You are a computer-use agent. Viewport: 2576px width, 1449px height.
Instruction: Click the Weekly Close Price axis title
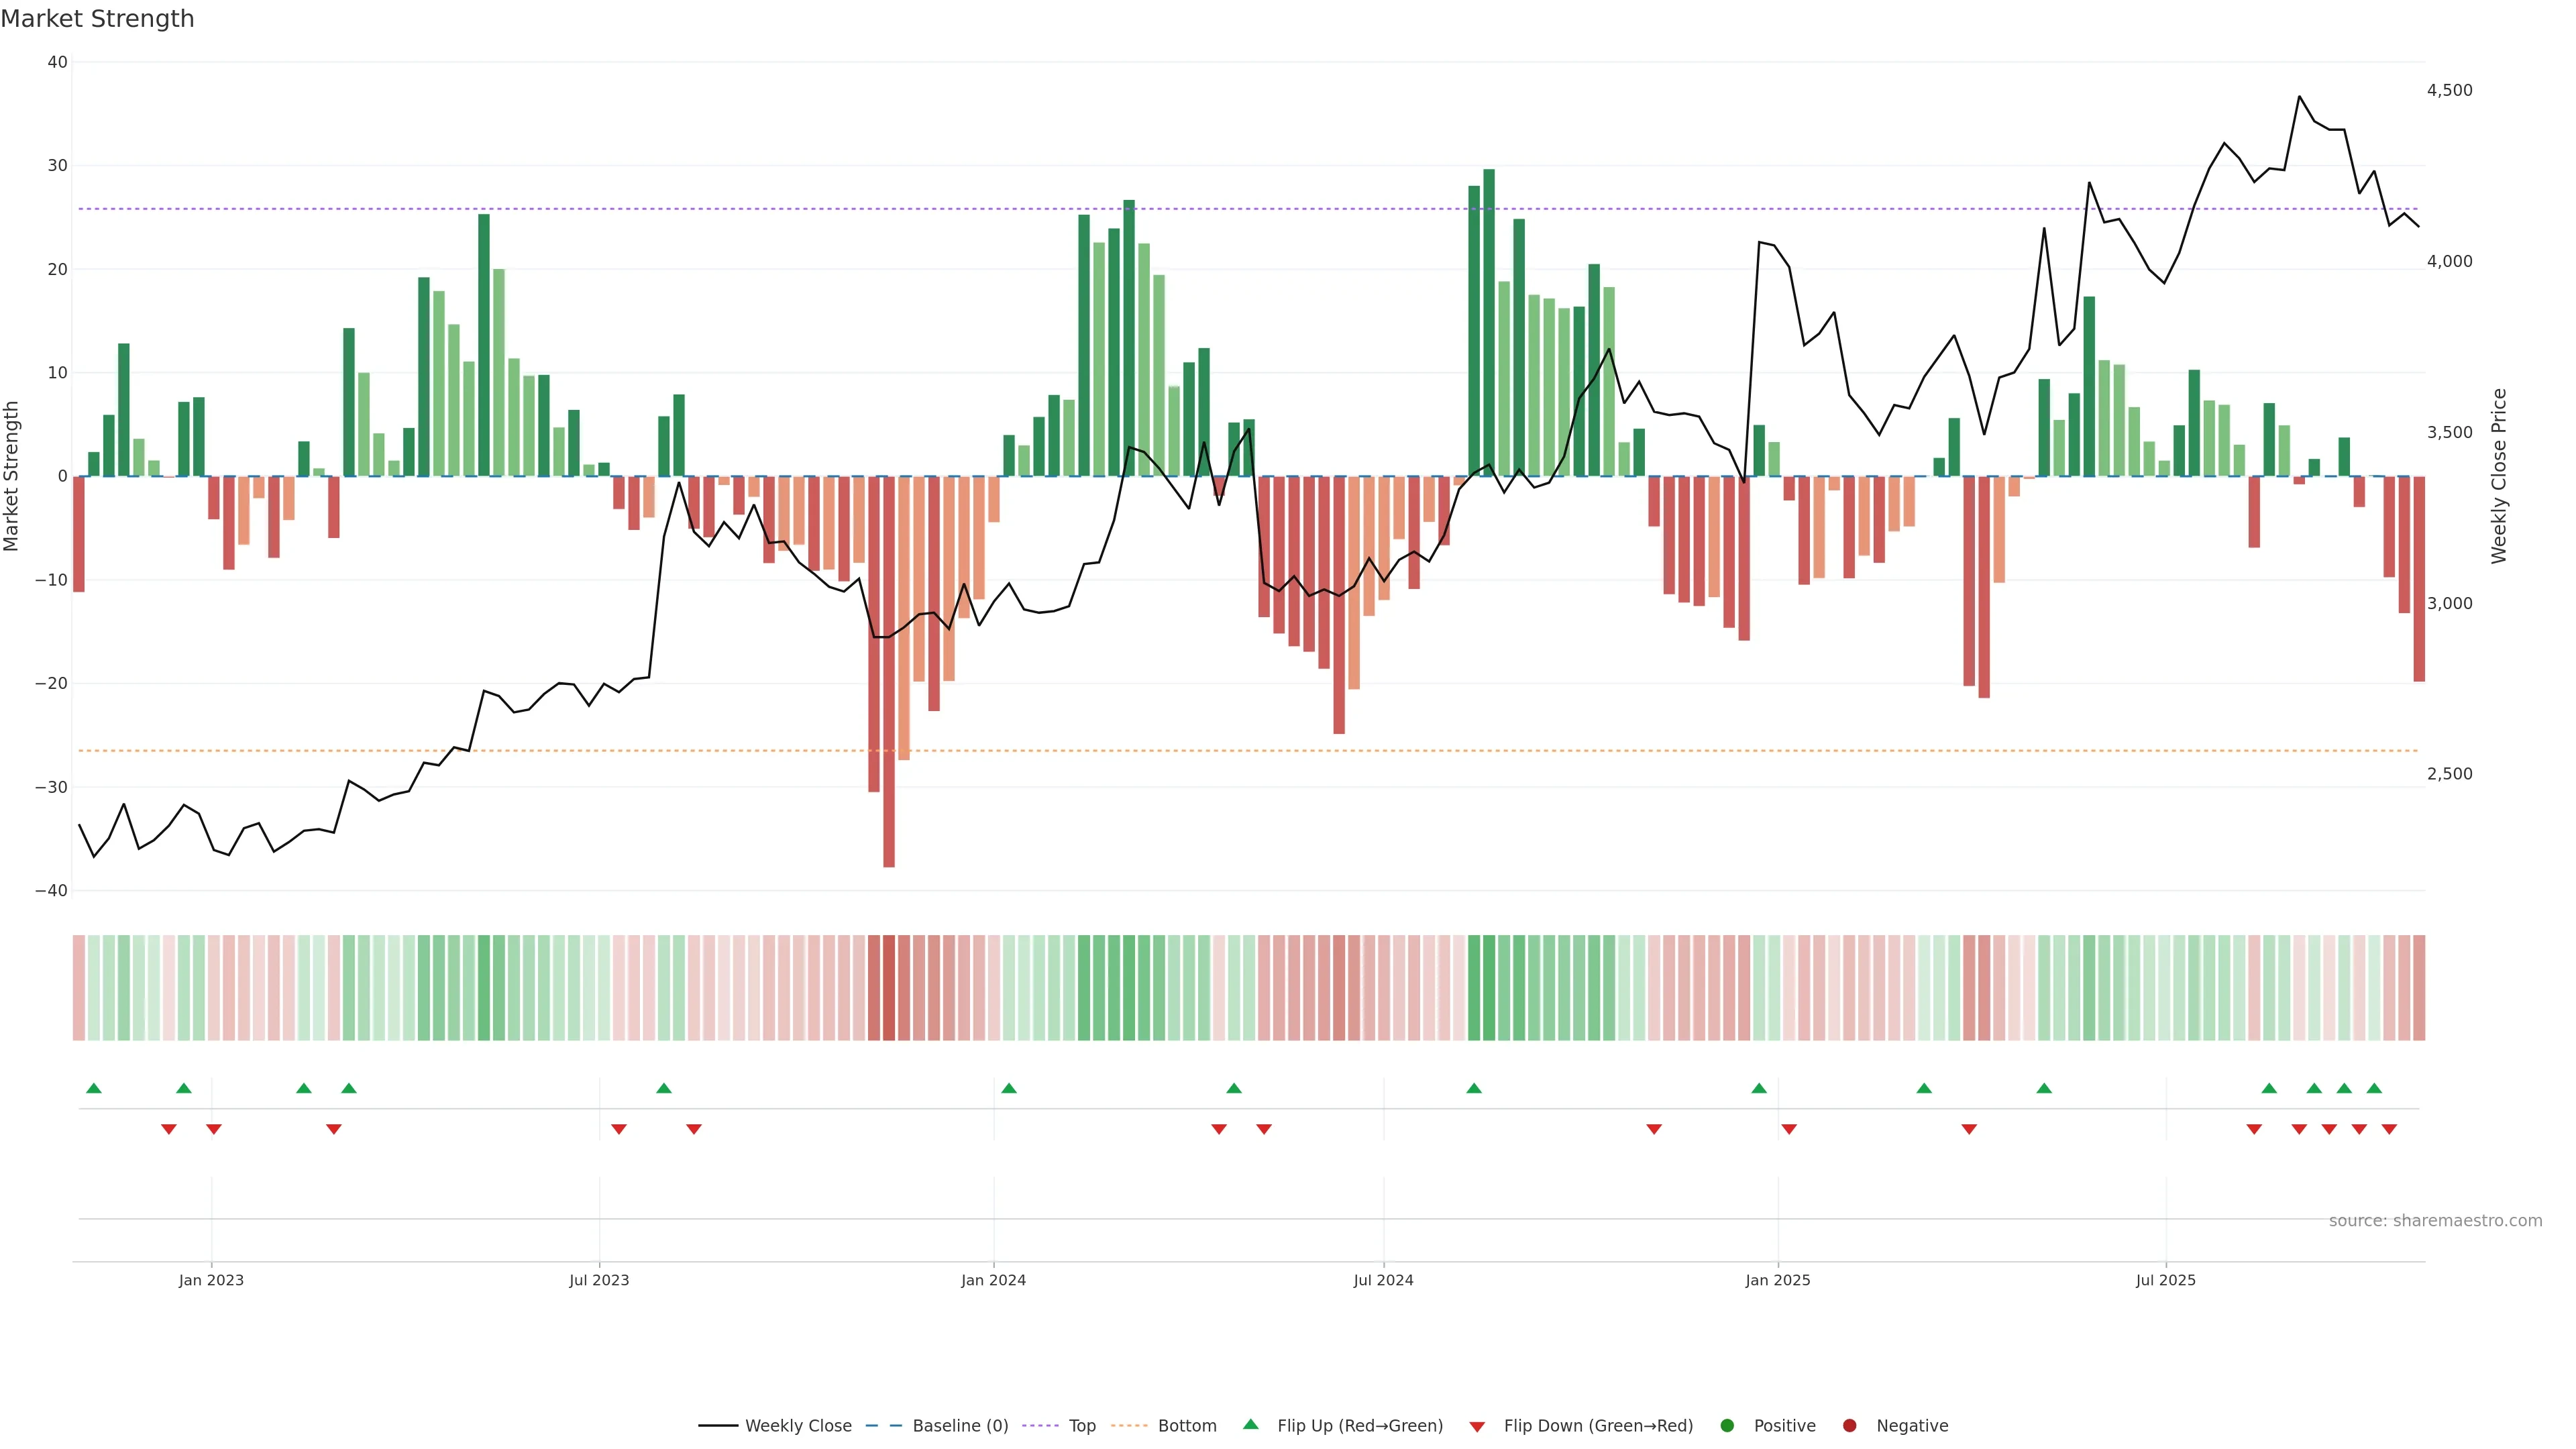pos(2499,476)
